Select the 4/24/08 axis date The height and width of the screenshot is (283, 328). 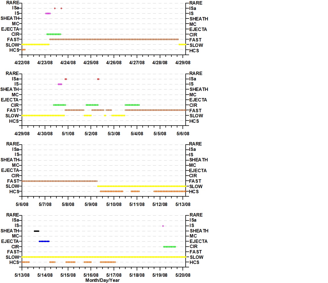68,63
